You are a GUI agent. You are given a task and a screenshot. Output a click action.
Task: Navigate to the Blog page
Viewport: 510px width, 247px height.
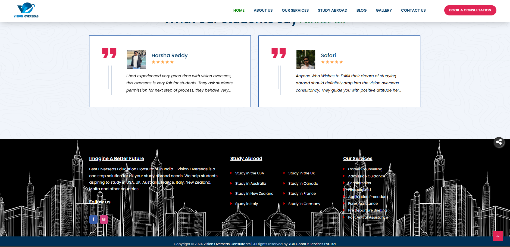(x=361, y=10)
